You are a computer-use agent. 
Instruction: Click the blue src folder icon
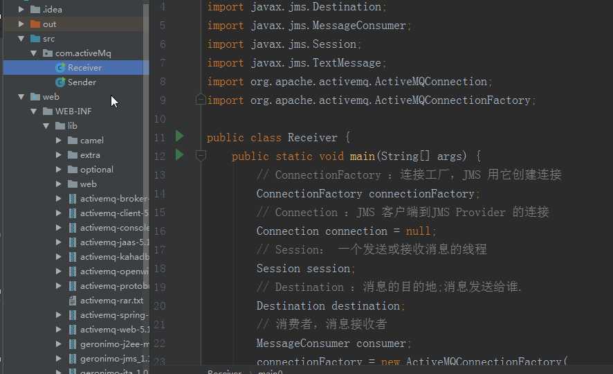(35, 38)
